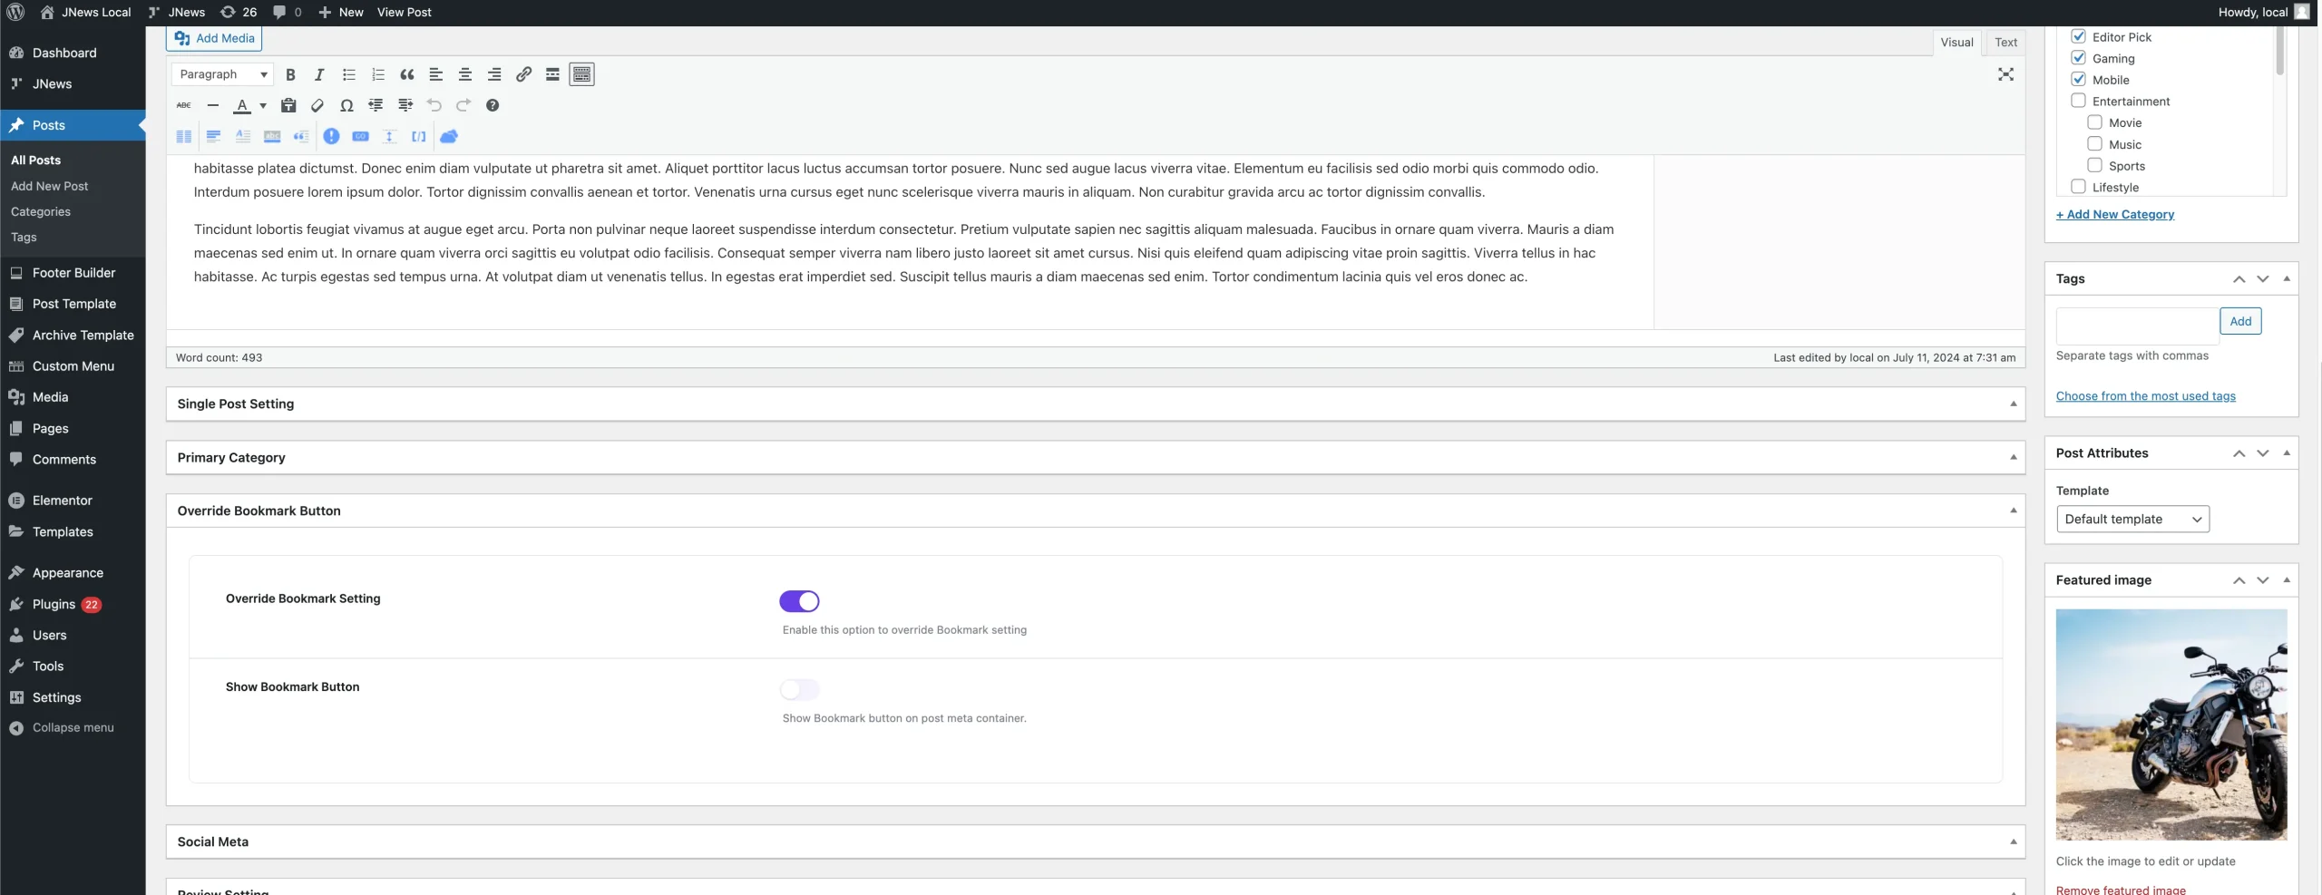Insert a blockquote in the editor

pyautogui.click(x=407, y=74)
